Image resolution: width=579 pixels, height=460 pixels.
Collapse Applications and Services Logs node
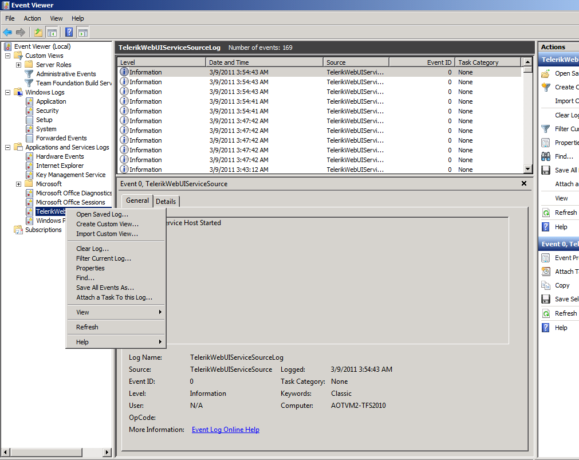click(x=7, y=147)
